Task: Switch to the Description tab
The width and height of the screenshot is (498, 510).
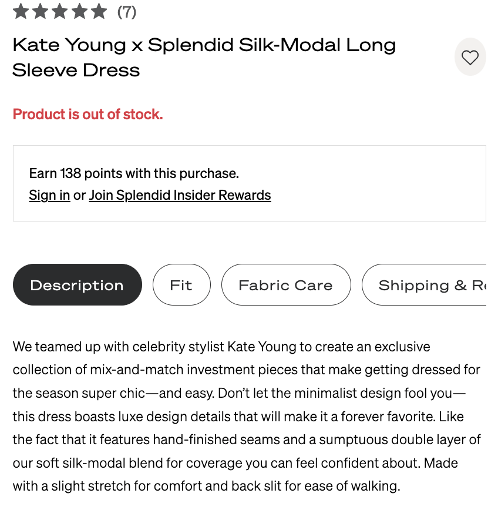Action: 77,285
